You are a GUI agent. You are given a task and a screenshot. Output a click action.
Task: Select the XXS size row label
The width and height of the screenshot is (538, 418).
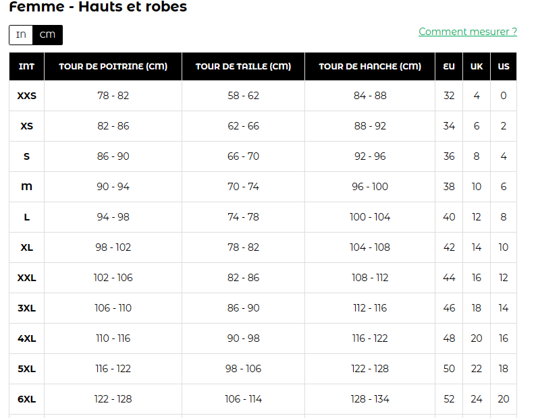(x=27, y=96)
